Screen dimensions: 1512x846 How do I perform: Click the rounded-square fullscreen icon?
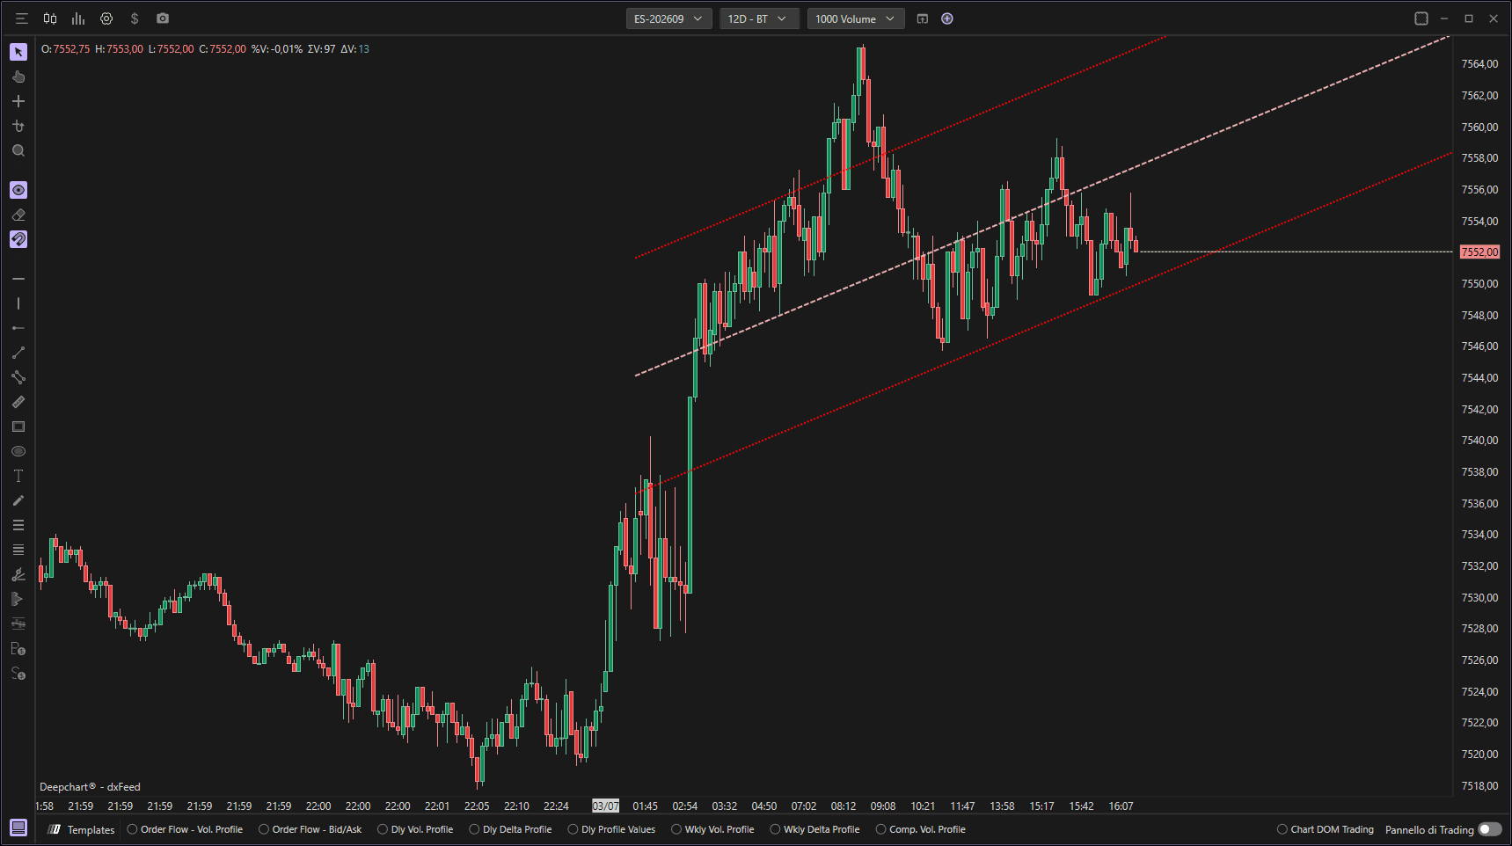click(x=1421, y=18)
